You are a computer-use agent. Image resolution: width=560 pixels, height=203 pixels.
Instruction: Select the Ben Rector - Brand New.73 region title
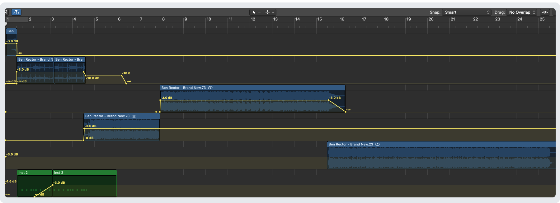(183, 88)
